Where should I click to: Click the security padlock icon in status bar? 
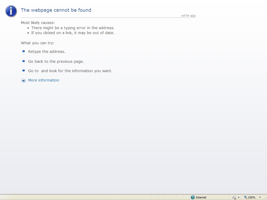pyautogui.click(x=234, y=197)
